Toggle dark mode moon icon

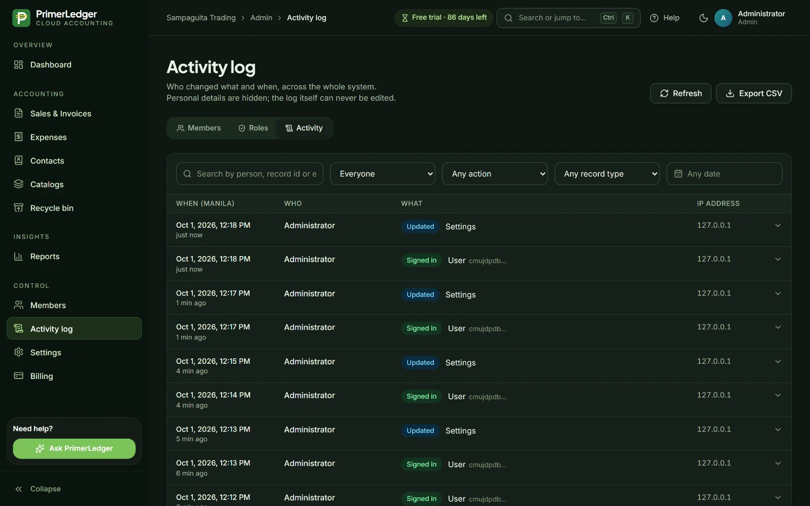[703, 18]
